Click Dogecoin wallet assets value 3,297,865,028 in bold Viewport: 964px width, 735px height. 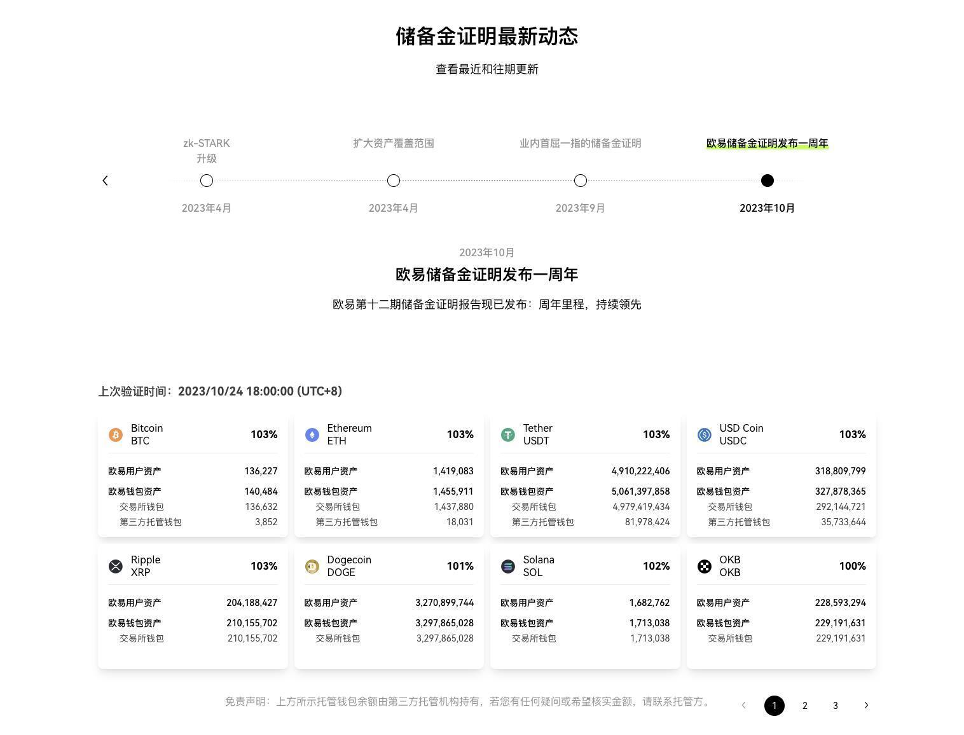pyautogui.click(x=444, y=624)
